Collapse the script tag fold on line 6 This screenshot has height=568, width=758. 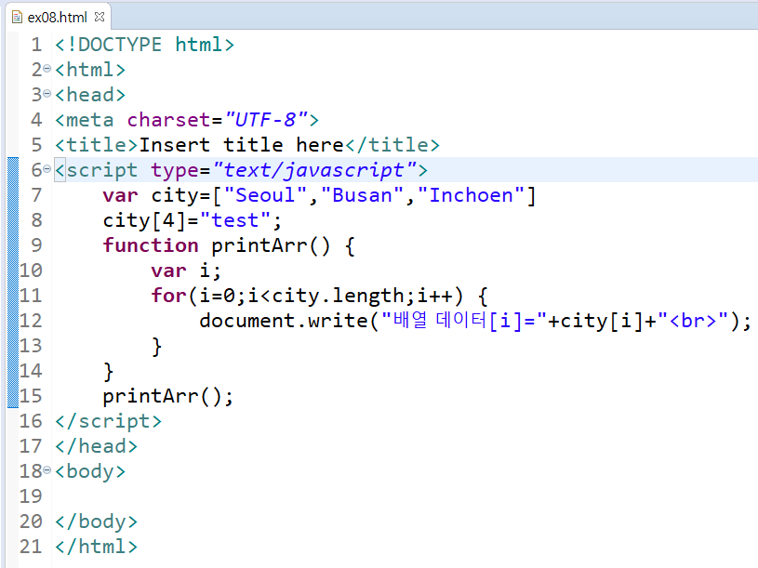[x=47, y=169]
